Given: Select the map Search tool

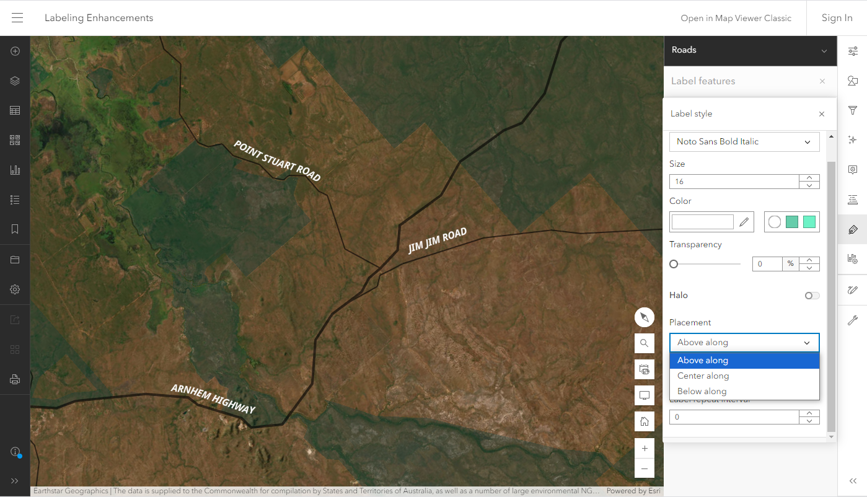Looking at the screenshot, I should coord(644,343).
